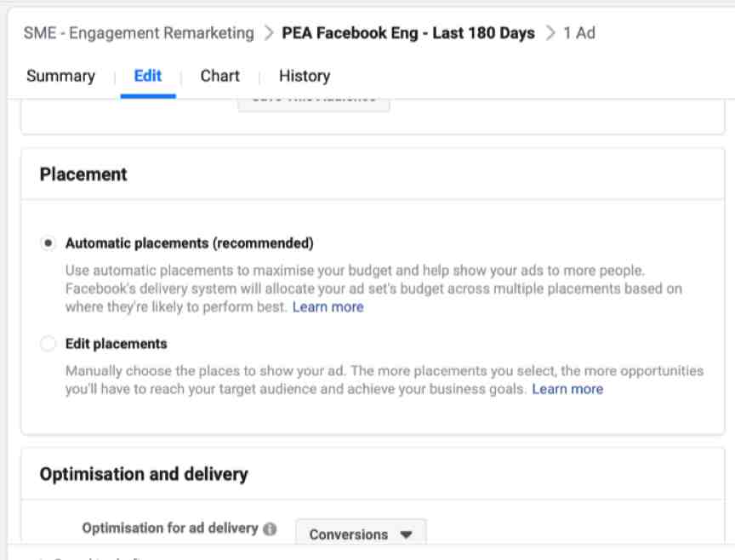Viewport: 735px width, 560px height.
Task: Click chevron after Engagement Remarketing breadcrumb
Action: tap(268, 33)
